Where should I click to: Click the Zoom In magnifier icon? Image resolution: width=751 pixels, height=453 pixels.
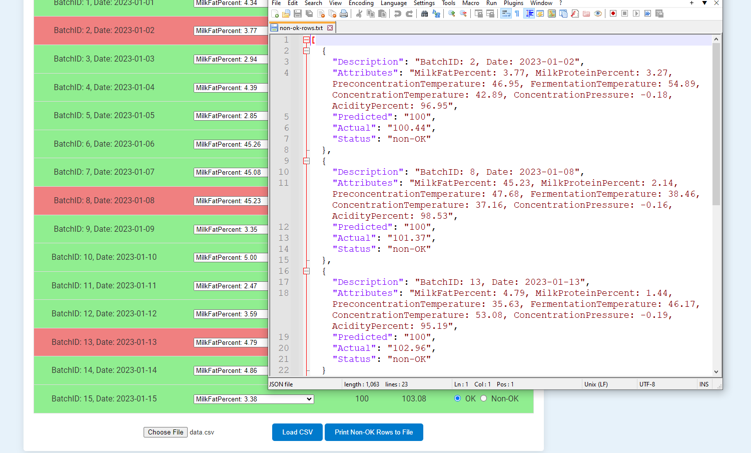coord(452,14)
